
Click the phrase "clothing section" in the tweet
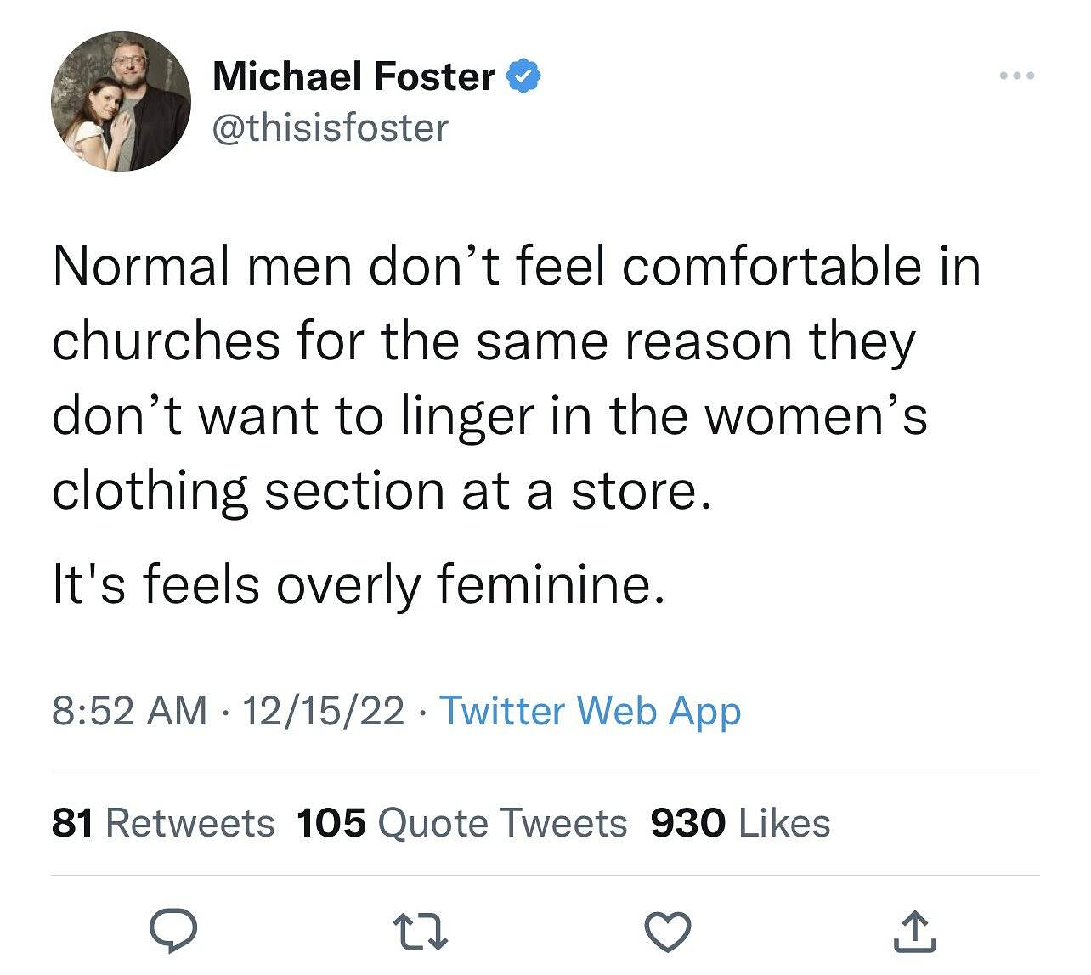coord(248,491)
